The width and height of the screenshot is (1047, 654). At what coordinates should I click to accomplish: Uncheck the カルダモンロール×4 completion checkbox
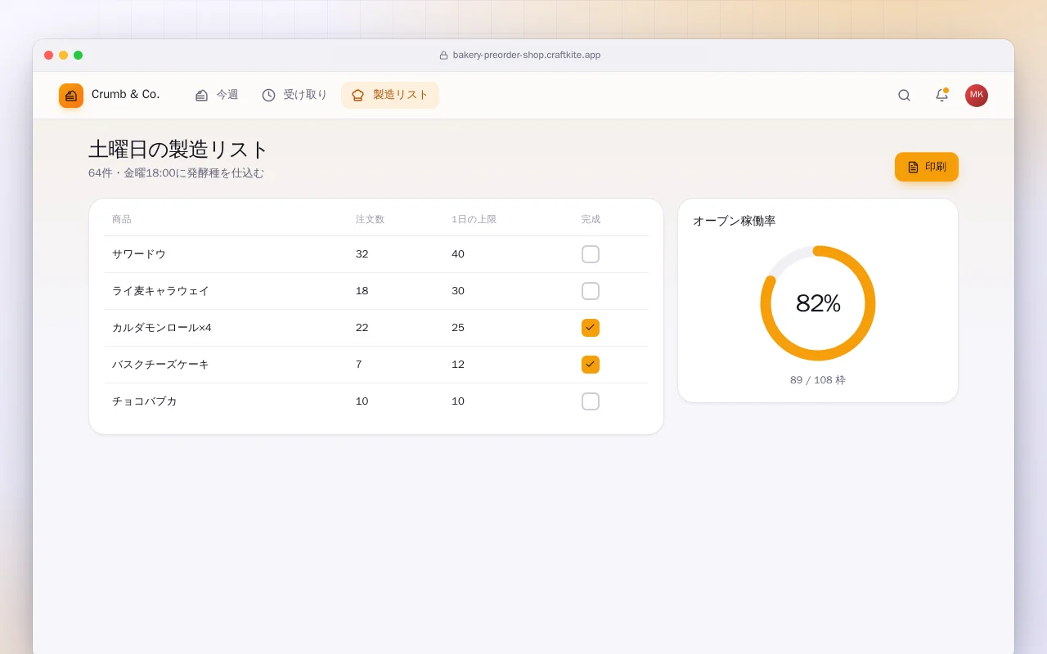pyautogui.click(x=591, y=328)
